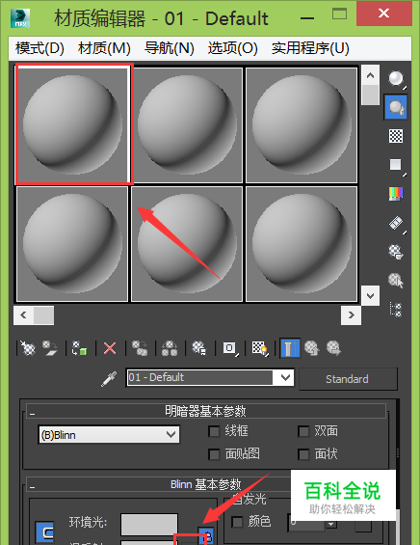Click the Make Material Copy icon
The image size is (420, 545).
click(140, 348)
